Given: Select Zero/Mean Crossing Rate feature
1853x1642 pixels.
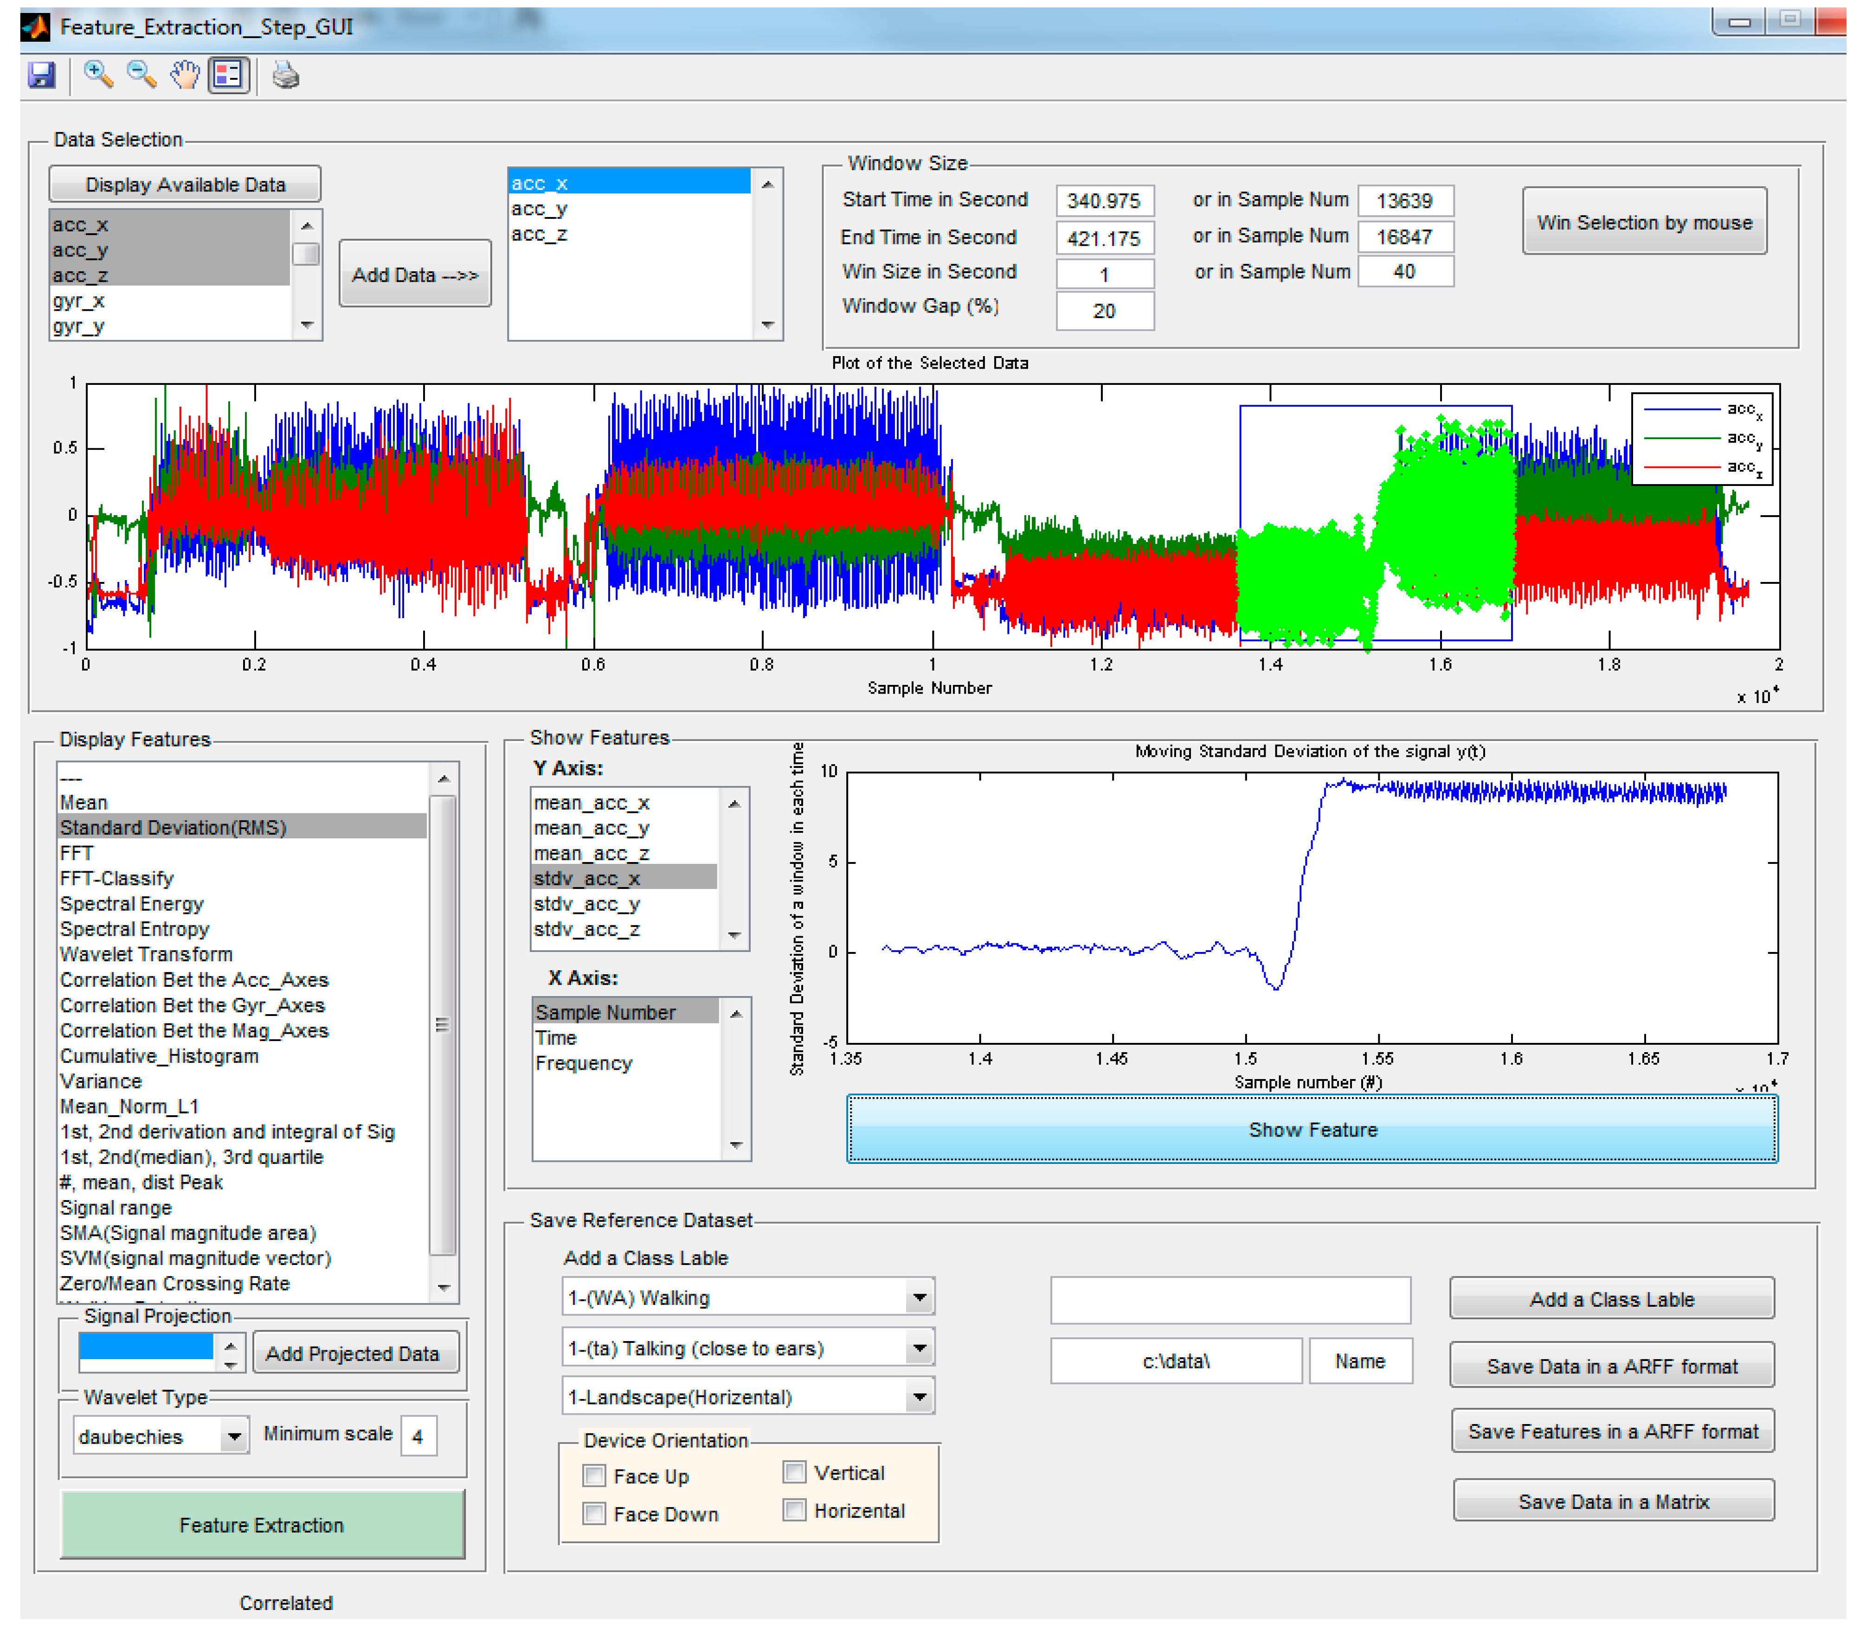Looking at the screenshot, I should pyautogui.click(x=242, y=1284).
